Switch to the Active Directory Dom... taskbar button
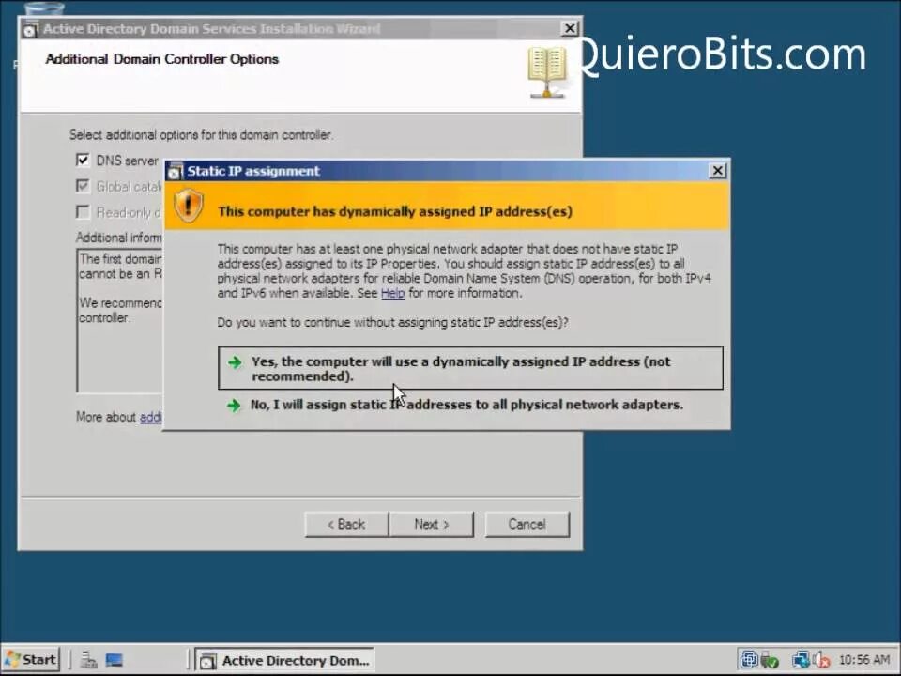The image size is (901, 676). 285,660
